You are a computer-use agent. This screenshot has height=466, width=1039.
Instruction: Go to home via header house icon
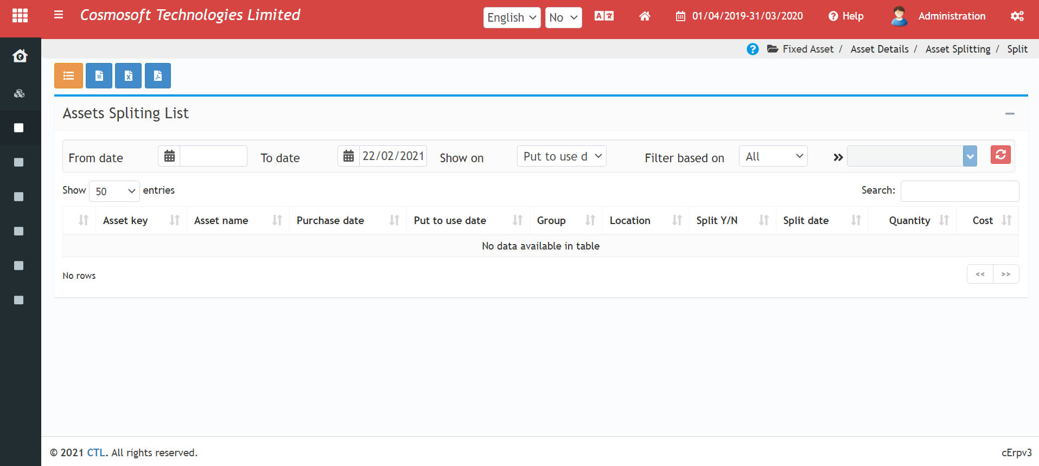[645, 16]
